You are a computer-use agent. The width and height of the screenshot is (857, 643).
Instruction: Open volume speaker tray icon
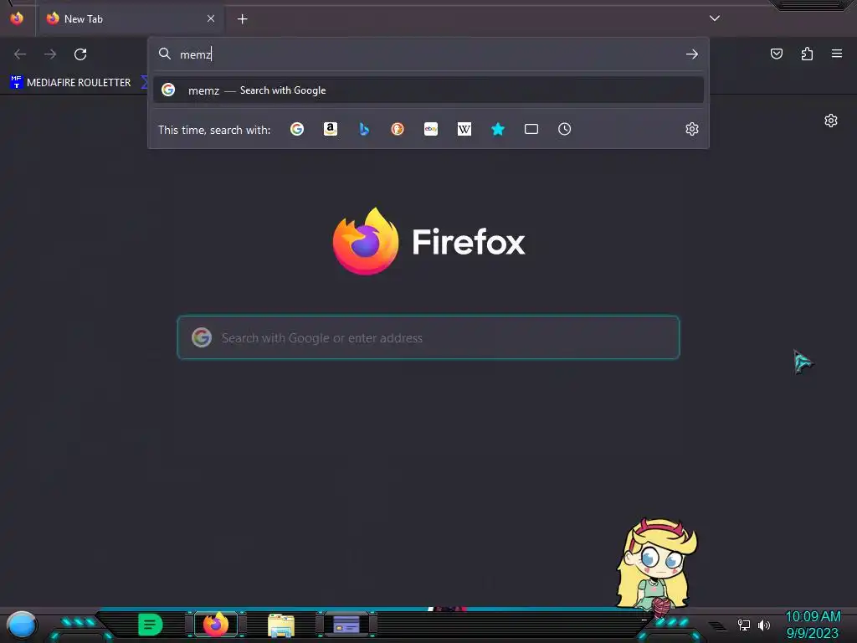click(x=764, y=625)
